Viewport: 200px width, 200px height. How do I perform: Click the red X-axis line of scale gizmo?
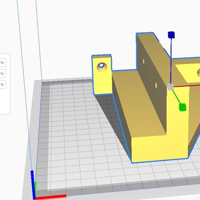187,86
